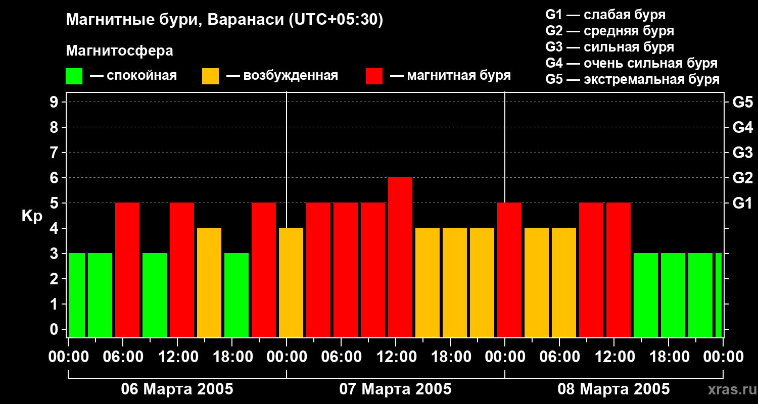Click the '08 Марта 2005' date label

click(613, 389)
